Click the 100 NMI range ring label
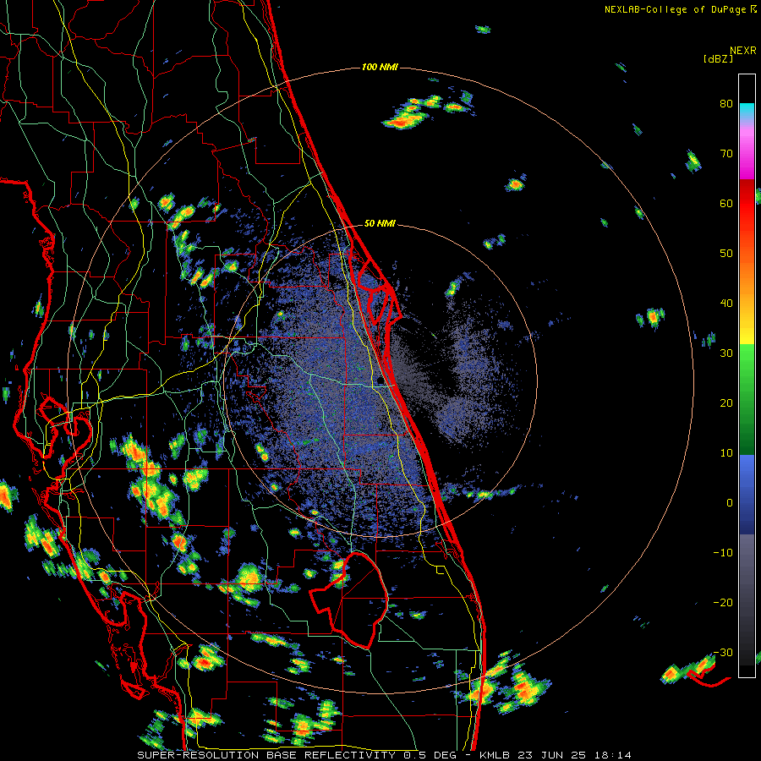The image size is (761, 761). point(380,67)
